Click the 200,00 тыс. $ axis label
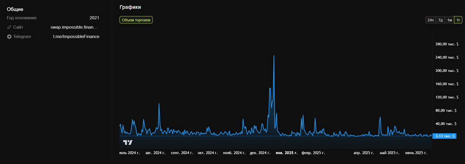 click(447, 71)
